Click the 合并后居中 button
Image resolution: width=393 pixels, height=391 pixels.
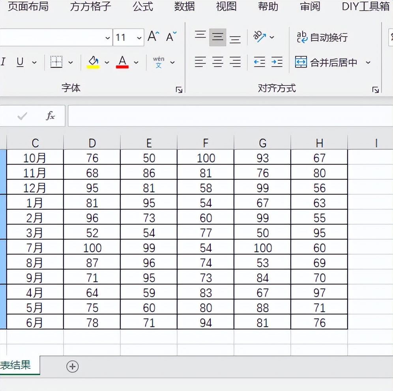(x=326, y=62)
